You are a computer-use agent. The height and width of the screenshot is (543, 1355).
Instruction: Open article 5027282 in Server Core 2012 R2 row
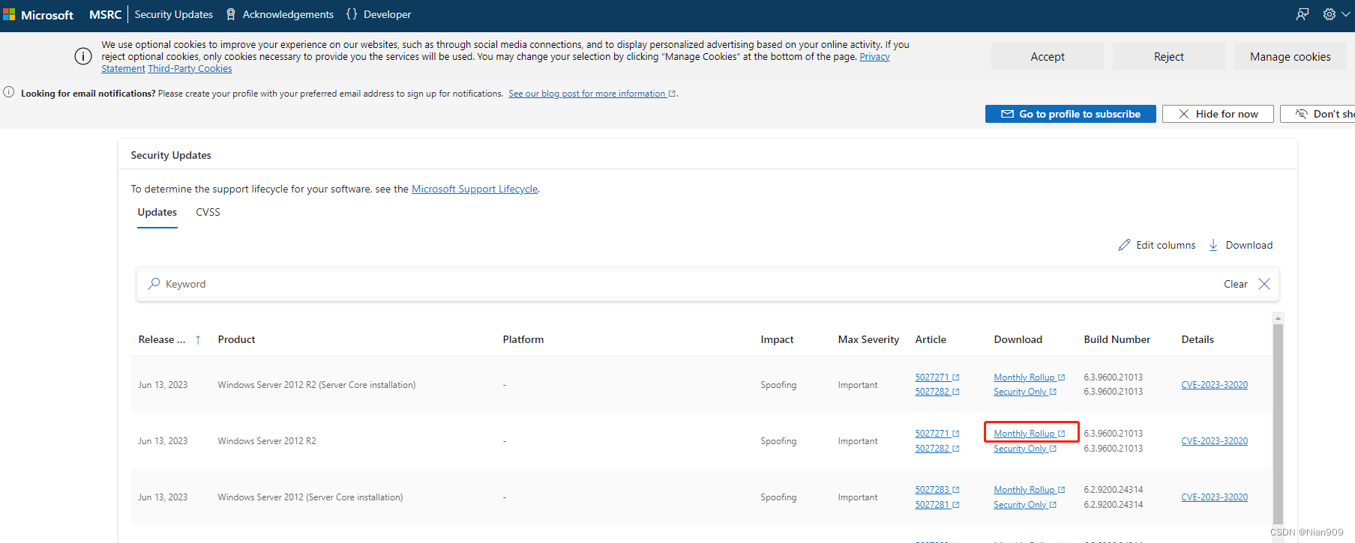[937, 392]
